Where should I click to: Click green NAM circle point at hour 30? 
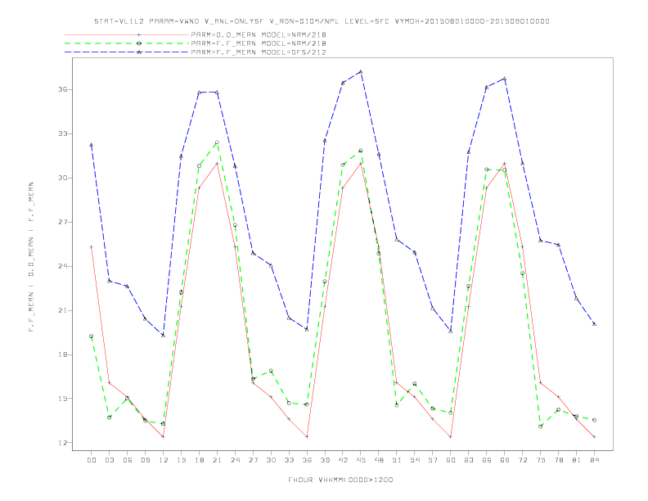coord(271,371)
